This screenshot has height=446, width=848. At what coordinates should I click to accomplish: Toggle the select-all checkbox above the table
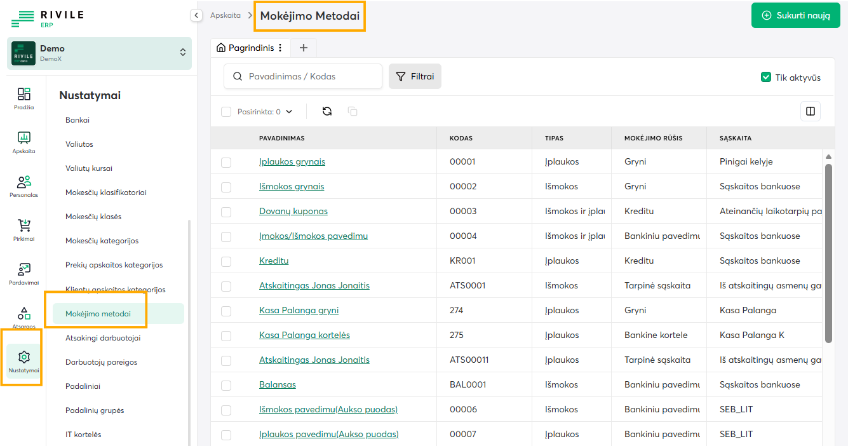pyautogui.click(x=226, y=112)
